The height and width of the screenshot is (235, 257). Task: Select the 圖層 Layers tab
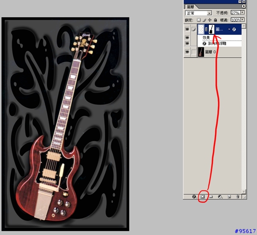coord(190,7)
